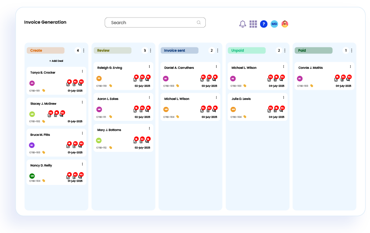Click the + Add Deal button

56,61
